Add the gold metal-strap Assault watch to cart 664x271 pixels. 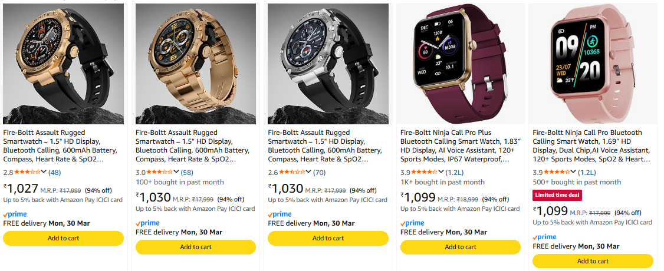(x=196, y=247)
